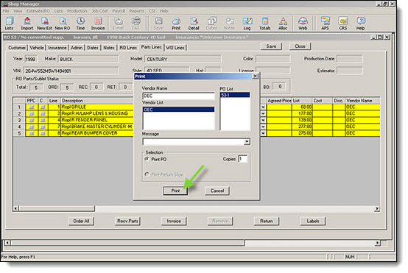This screenshot has height=273, width=408.
Task: Click the Labels button
Action: 313,221
